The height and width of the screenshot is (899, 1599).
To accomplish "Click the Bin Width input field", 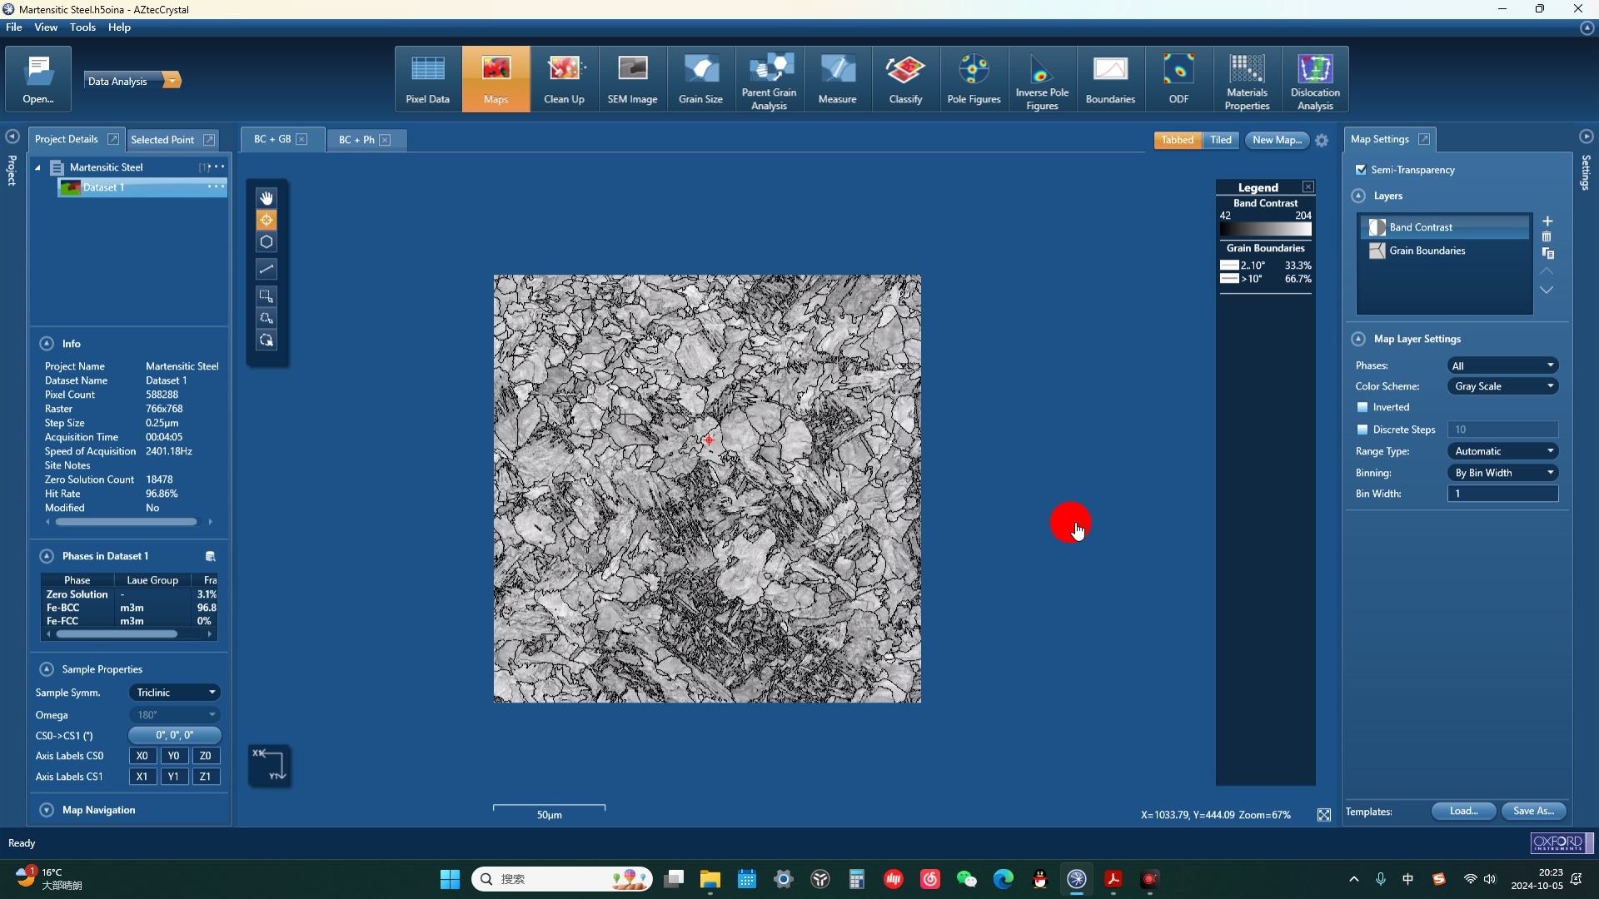I will click(1502, 494).
